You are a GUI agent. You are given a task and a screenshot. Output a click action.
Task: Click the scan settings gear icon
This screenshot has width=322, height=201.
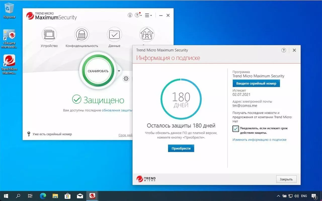126,79
